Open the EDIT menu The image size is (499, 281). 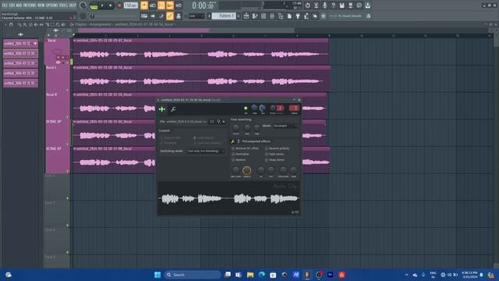click(x=12, y=5)
